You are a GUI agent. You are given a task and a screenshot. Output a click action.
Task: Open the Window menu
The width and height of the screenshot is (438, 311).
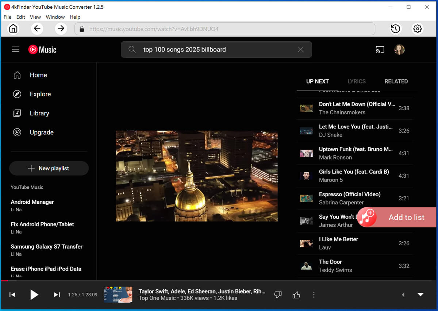click(55, 17)
